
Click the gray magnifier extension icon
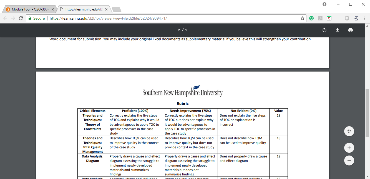(347, 18)
